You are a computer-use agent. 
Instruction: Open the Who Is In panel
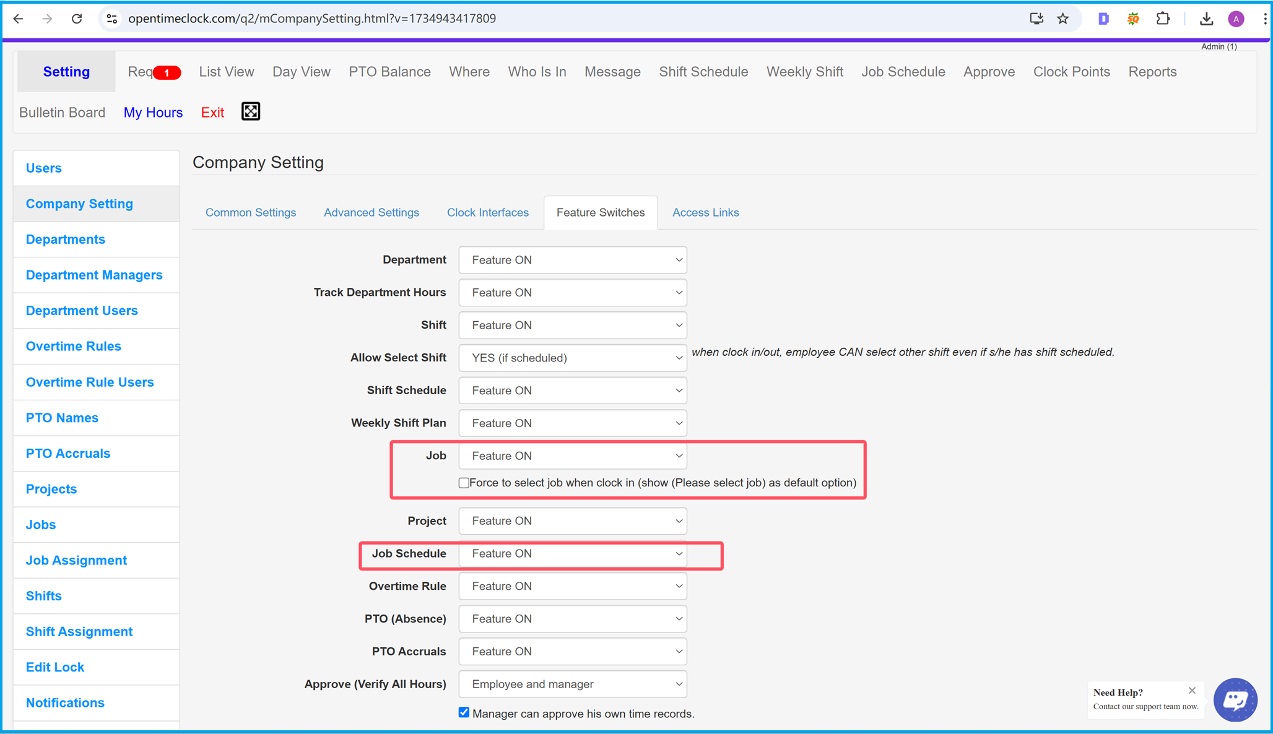(537, 72)
